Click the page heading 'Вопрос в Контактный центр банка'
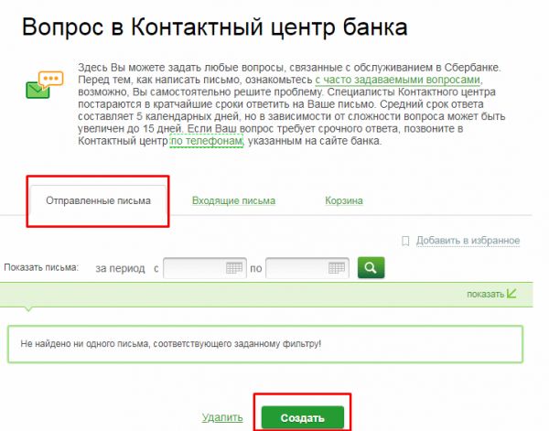549x431 pixels. [215, 27]
